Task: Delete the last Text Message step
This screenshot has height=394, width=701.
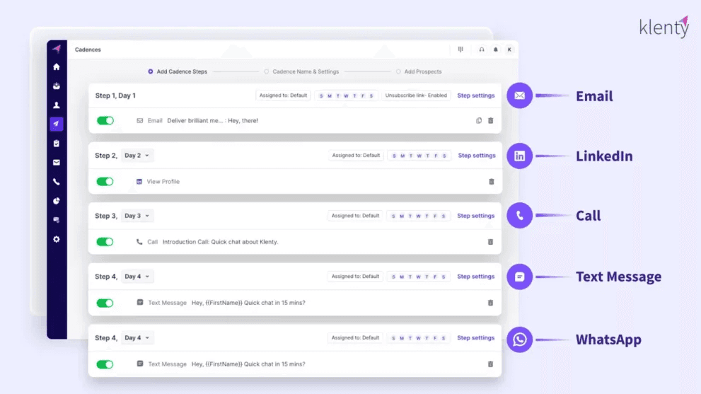Action: [x=490, y=364]
